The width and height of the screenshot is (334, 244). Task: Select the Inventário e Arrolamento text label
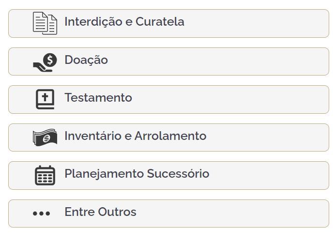click(x=136, y=136)
